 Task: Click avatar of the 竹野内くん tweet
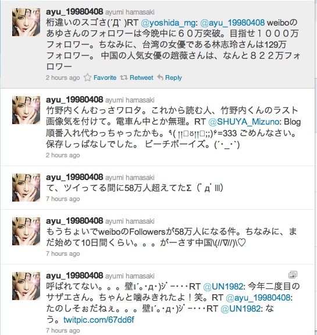coord(26,110)
